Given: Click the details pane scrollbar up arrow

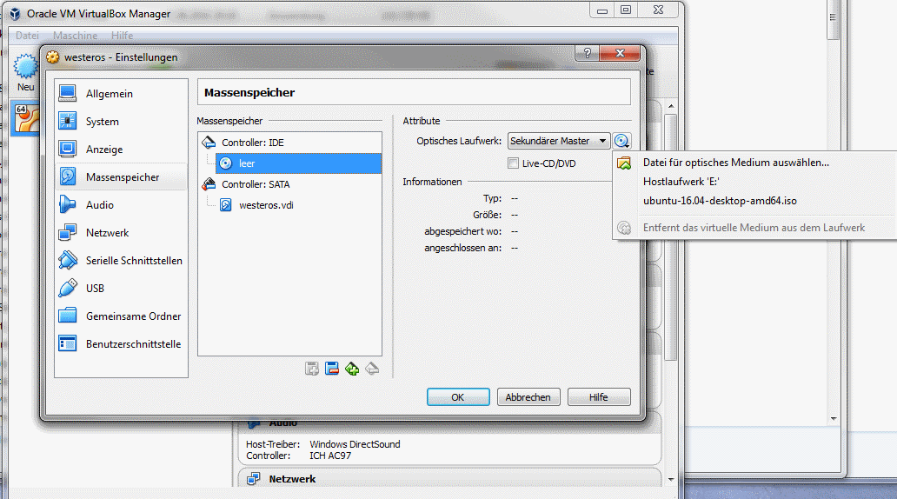Looking at the screenshot, I should tap(671, 106).
